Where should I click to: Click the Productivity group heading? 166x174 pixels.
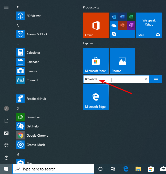[91, 7]
